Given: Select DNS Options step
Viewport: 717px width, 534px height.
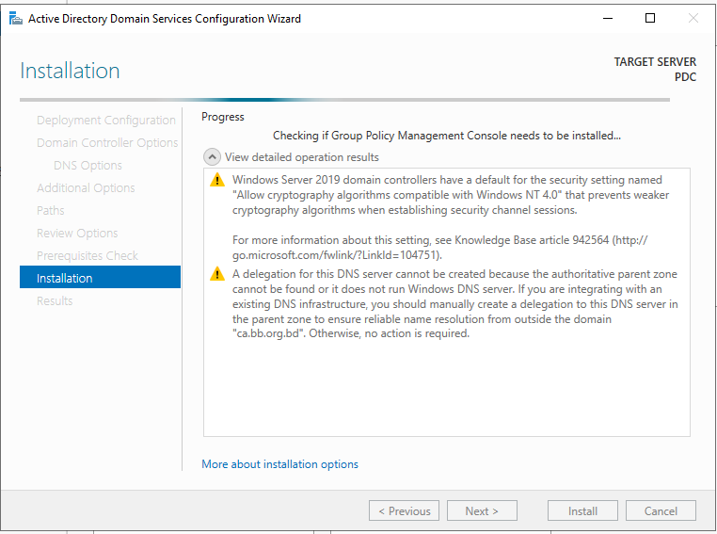Looking at the screenshot, I should [x=88, y=165].
